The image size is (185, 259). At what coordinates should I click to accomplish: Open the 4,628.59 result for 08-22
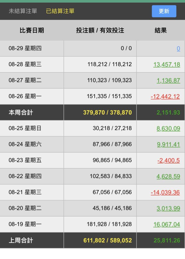click(x=168, y=176)
